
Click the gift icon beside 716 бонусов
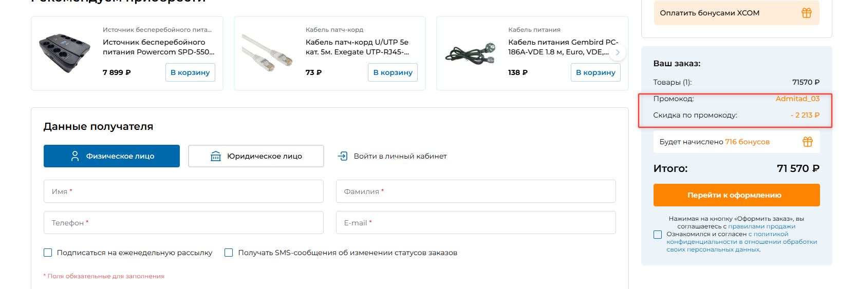click(808, 142)
